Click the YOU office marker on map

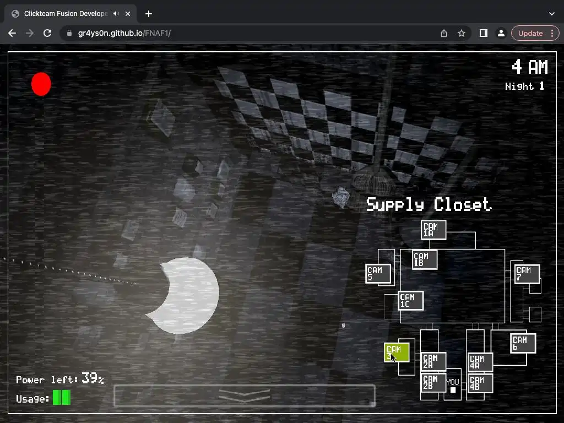pyautogui.click(x=453, y=386)
